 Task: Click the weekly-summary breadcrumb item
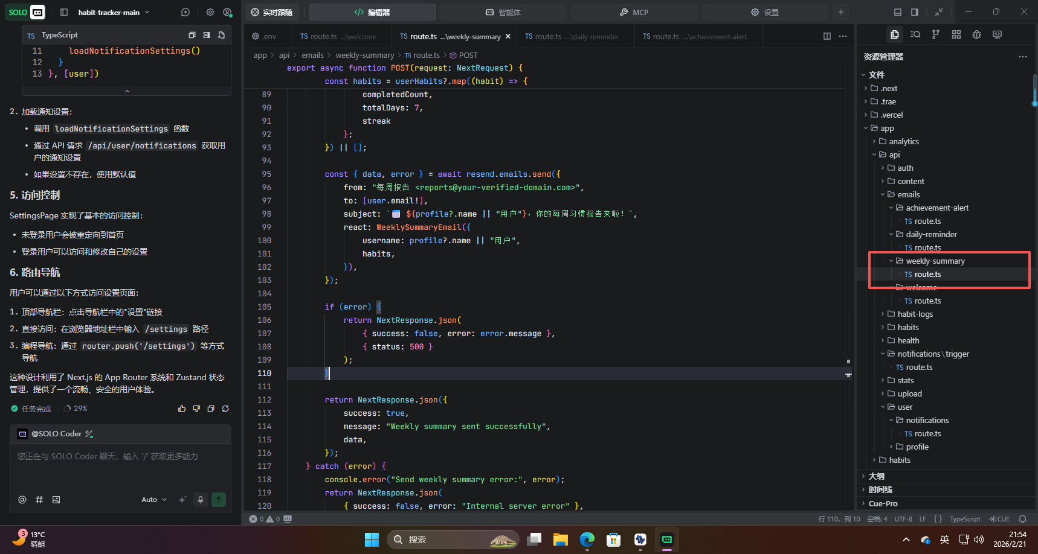coord(365,55)
